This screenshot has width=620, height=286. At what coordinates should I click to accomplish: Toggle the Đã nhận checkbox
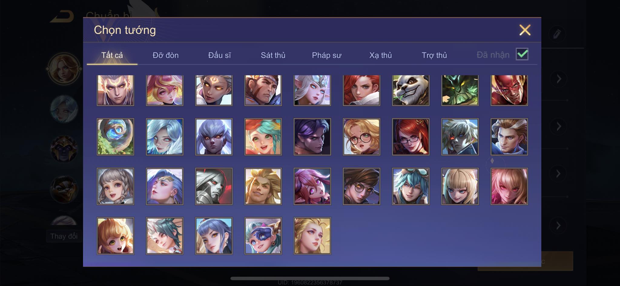click(x=522, y=54)
